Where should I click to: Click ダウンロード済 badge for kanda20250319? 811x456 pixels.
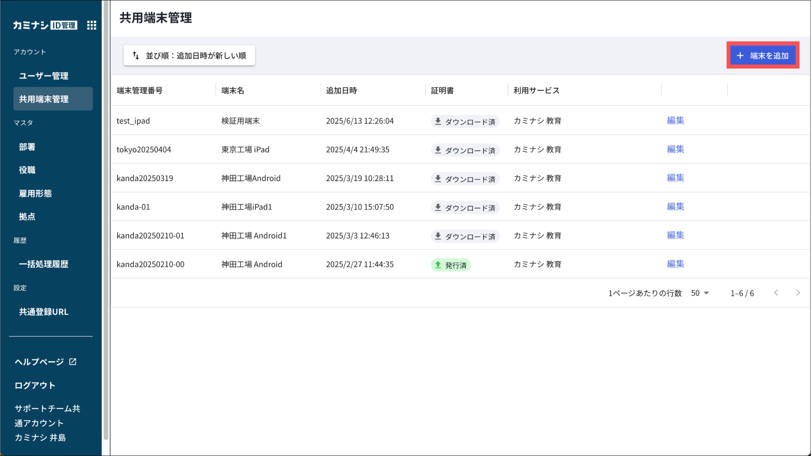(465, 179)
